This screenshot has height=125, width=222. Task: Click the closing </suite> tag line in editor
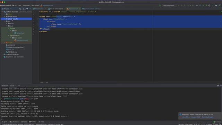click(x=43, y=32)
